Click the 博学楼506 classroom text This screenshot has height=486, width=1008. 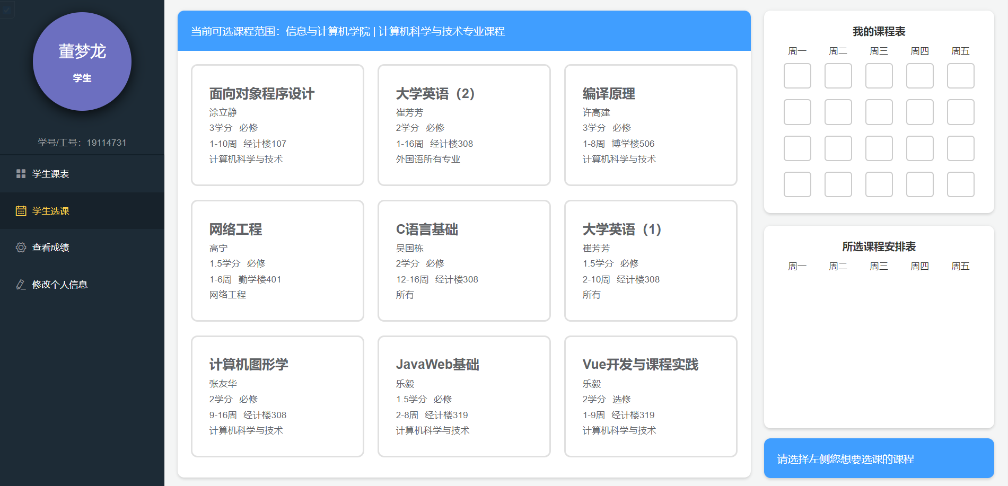633,144
